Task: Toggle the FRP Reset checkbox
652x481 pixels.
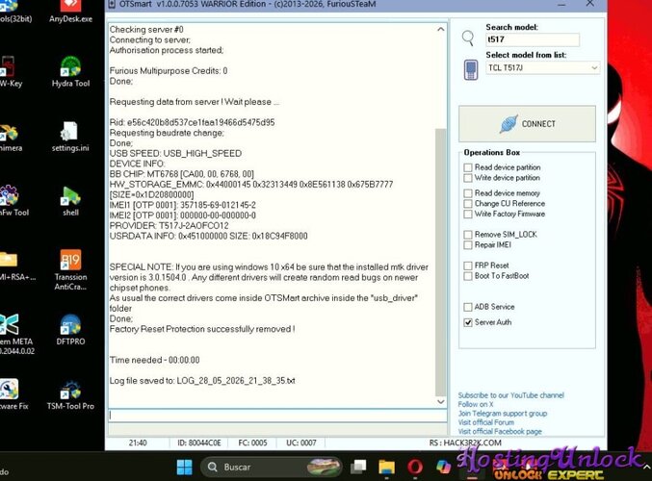Action: pyautogui.click(x=468, y=266)
